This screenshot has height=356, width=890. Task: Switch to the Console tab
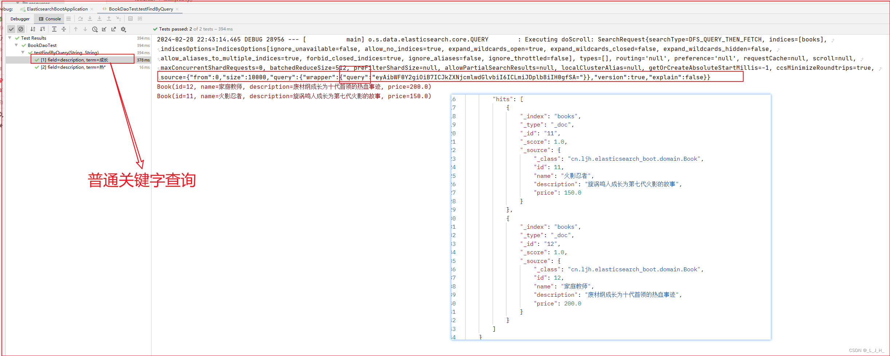tap(50, 19)
